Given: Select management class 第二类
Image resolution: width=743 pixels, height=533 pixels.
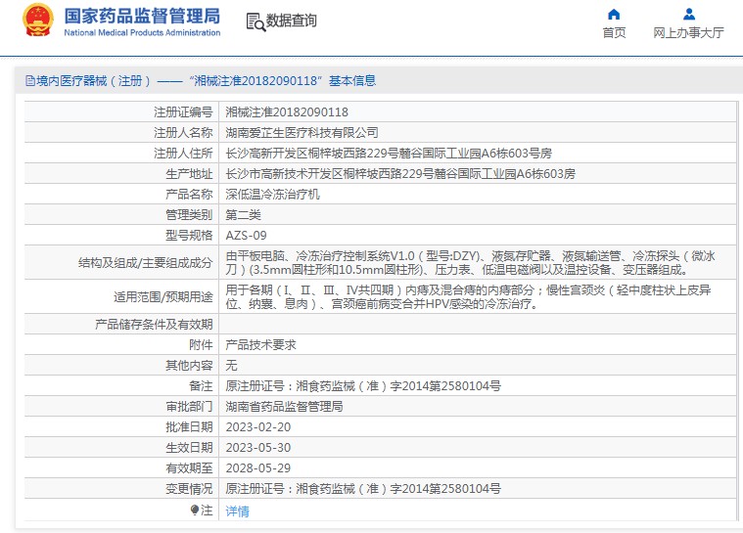Looking at the screenshot, I should (243, 215).
